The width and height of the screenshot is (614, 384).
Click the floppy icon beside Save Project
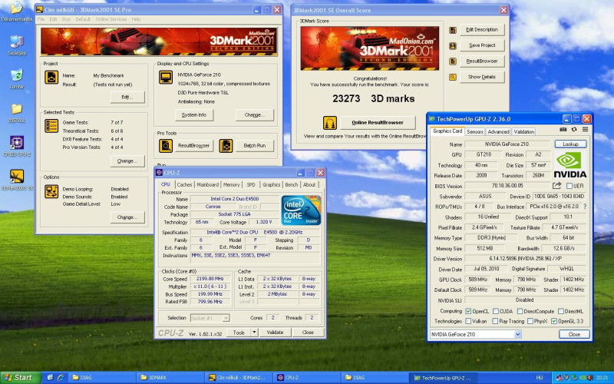[453, 46]
